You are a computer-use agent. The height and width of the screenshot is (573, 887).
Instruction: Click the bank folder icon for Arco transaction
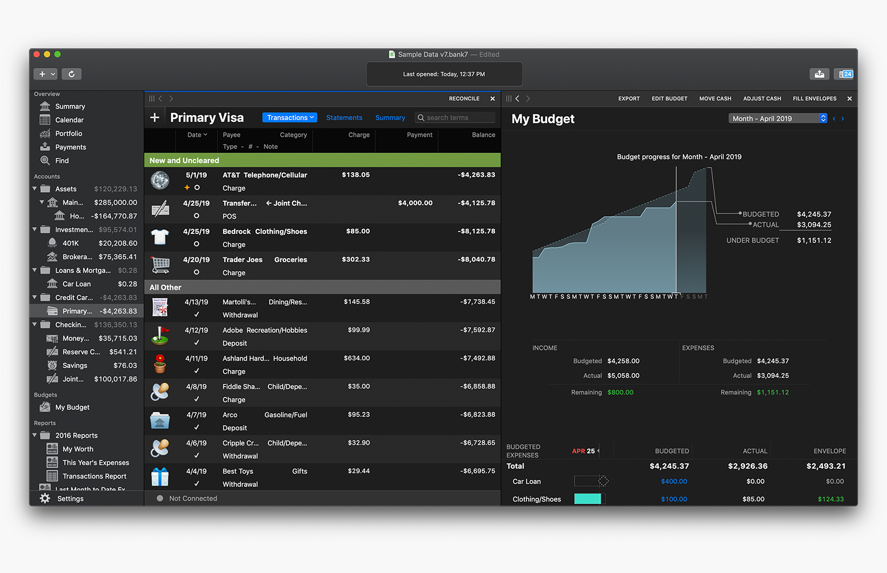click(x=160, y=420)
